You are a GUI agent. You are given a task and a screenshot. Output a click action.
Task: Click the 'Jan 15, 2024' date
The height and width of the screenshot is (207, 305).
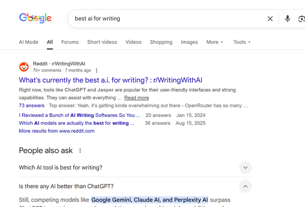[x=191, y=115]
